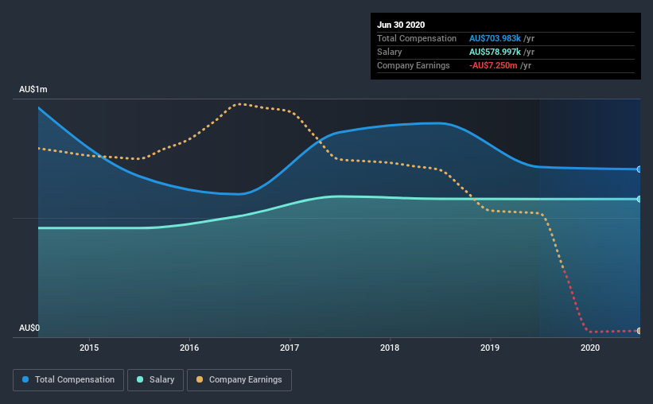The width and height of the screenshot is (653, 404).
Task: Click the AU$578.997k salary value
Action: 496,52
